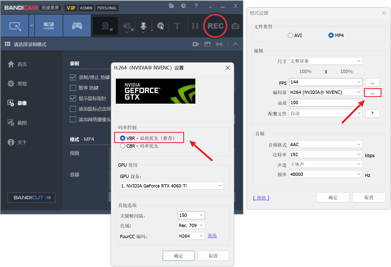The image size is (391, 267).
Task: Open the mode selection grid icon
Action: click(7, 44)
